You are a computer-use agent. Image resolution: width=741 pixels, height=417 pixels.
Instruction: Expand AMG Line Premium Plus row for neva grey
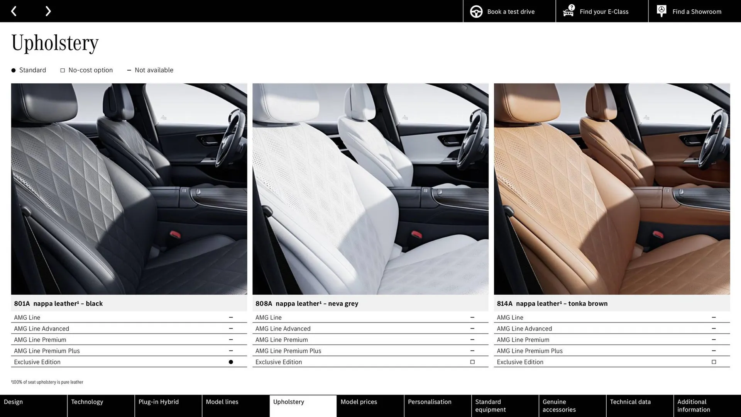[x=370, y=351]
